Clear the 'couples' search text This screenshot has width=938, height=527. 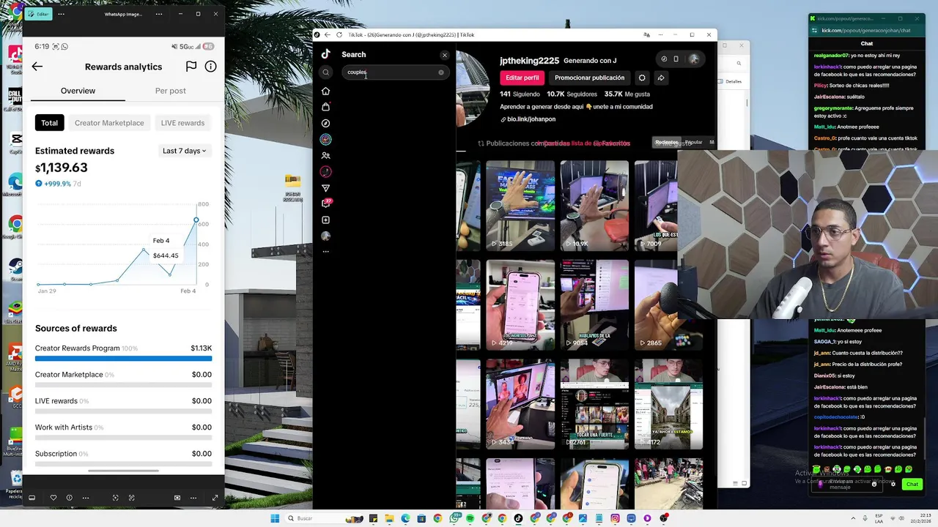(x=440, y=72)
